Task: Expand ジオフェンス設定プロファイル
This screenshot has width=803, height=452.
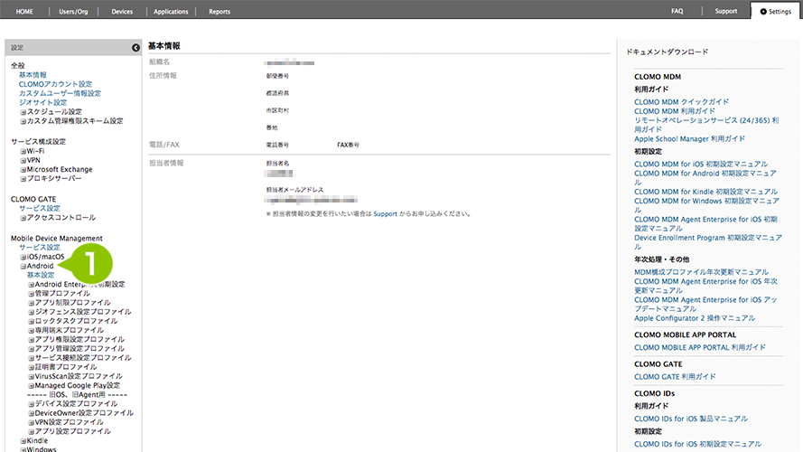Action: 32,312
